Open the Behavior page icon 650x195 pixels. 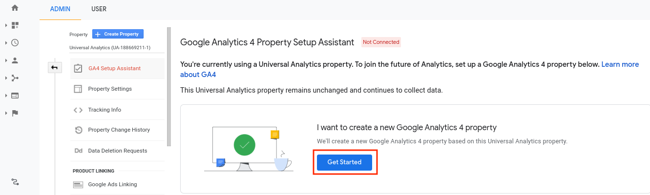(x=15, y=96)
